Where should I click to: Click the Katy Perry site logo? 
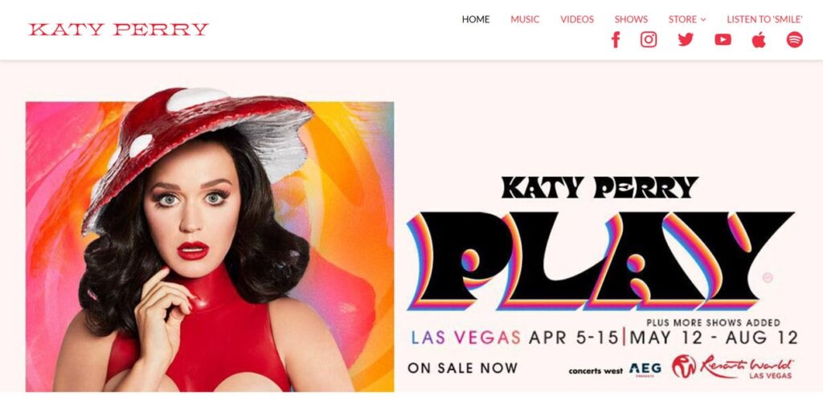point(119,30)
